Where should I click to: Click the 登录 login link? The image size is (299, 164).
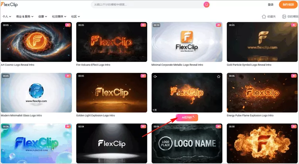pyautogui.click(x=271, y=5)
